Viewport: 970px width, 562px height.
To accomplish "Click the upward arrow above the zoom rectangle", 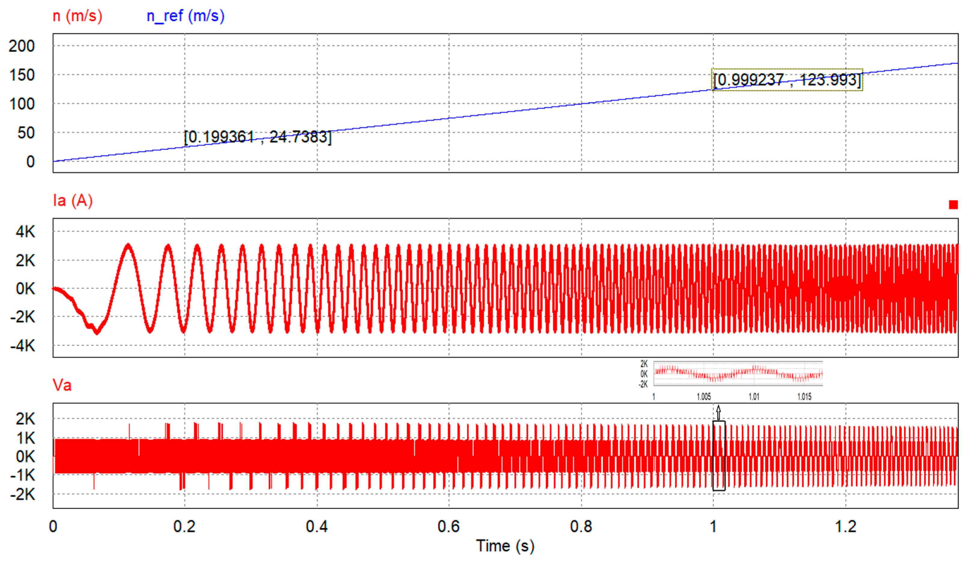I will pos(718,412).
